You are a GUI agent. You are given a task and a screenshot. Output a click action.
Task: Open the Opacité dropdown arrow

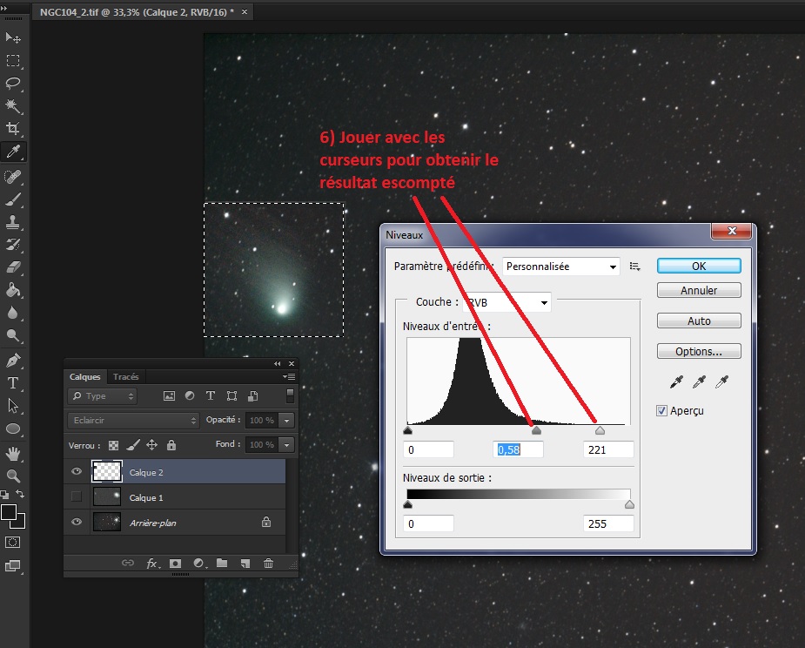click(287, 421)
